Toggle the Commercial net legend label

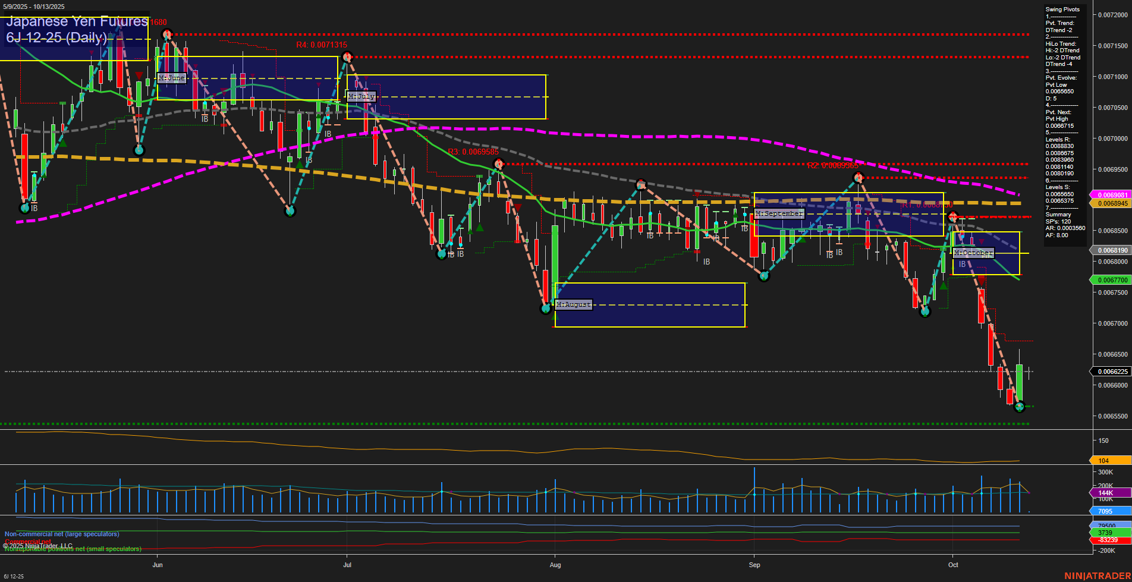(x=29, y=542)
